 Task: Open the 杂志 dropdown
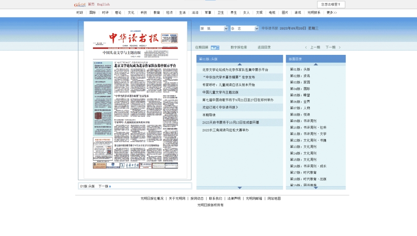click(x=244, y=28)
